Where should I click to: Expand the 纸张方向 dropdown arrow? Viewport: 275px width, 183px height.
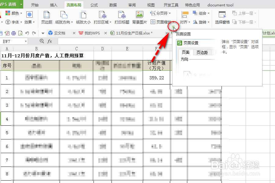[72, 22]
